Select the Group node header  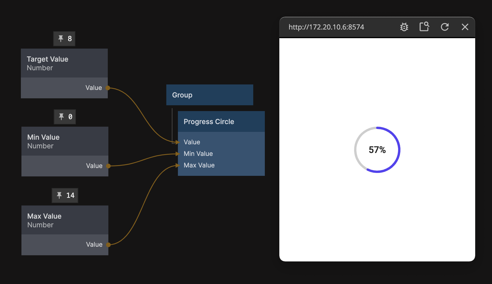tap(209, 95)
